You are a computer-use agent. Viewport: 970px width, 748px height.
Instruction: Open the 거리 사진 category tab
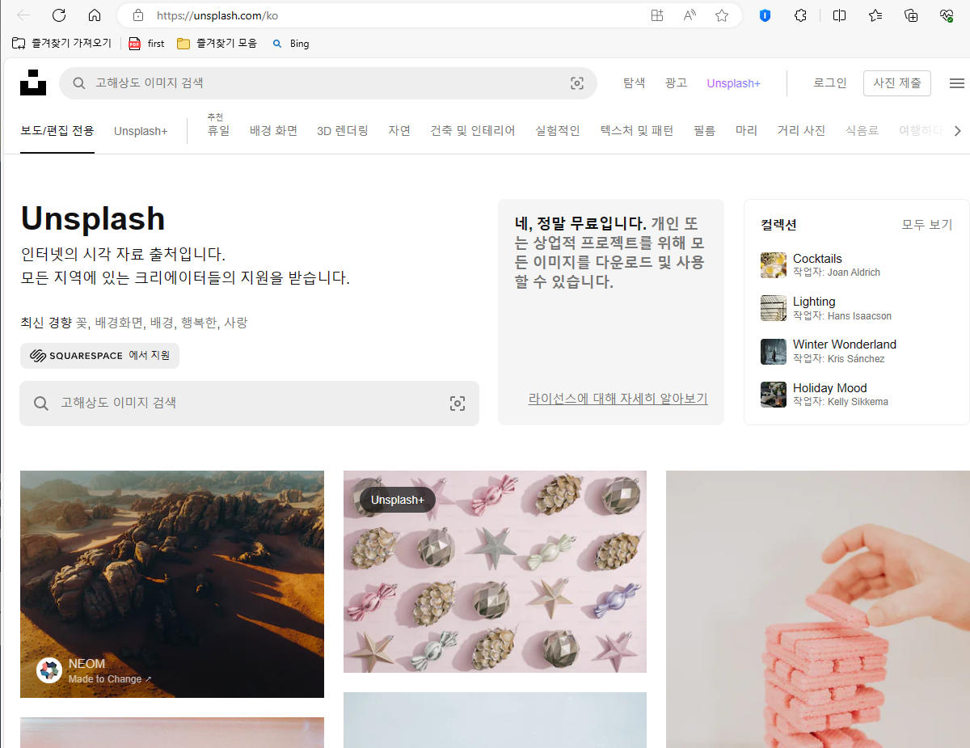click(x=801, y=131)
